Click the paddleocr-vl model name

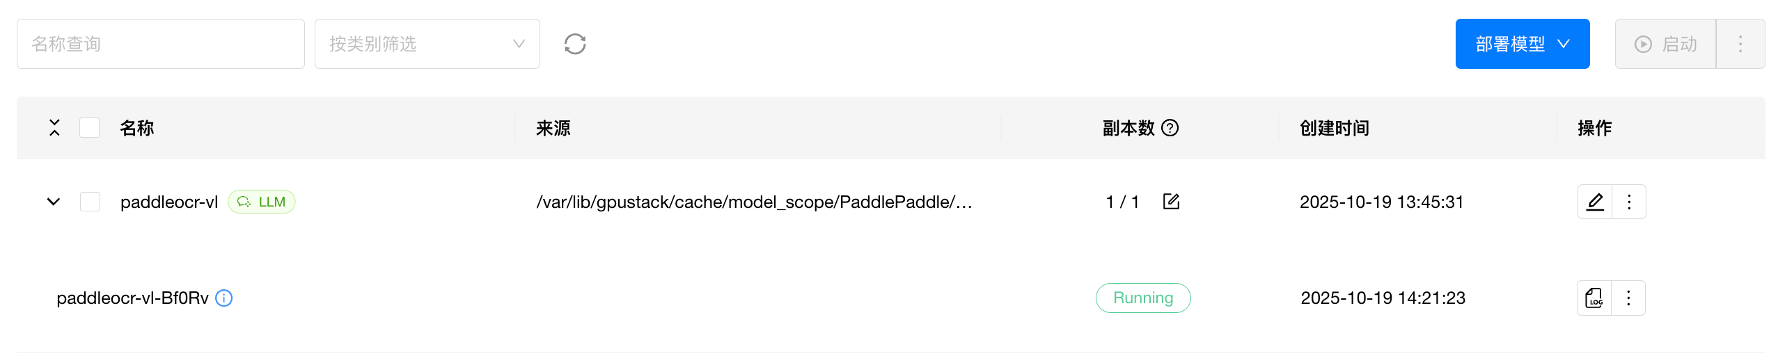click(168, 202)
